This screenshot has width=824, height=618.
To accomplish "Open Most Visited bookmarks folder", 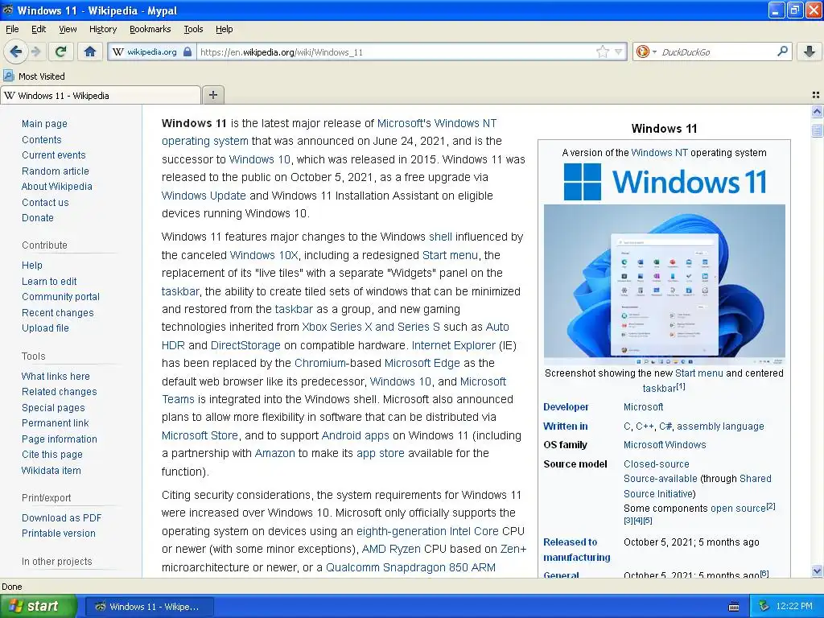I will pyautogui.click(x=35, y=76).
